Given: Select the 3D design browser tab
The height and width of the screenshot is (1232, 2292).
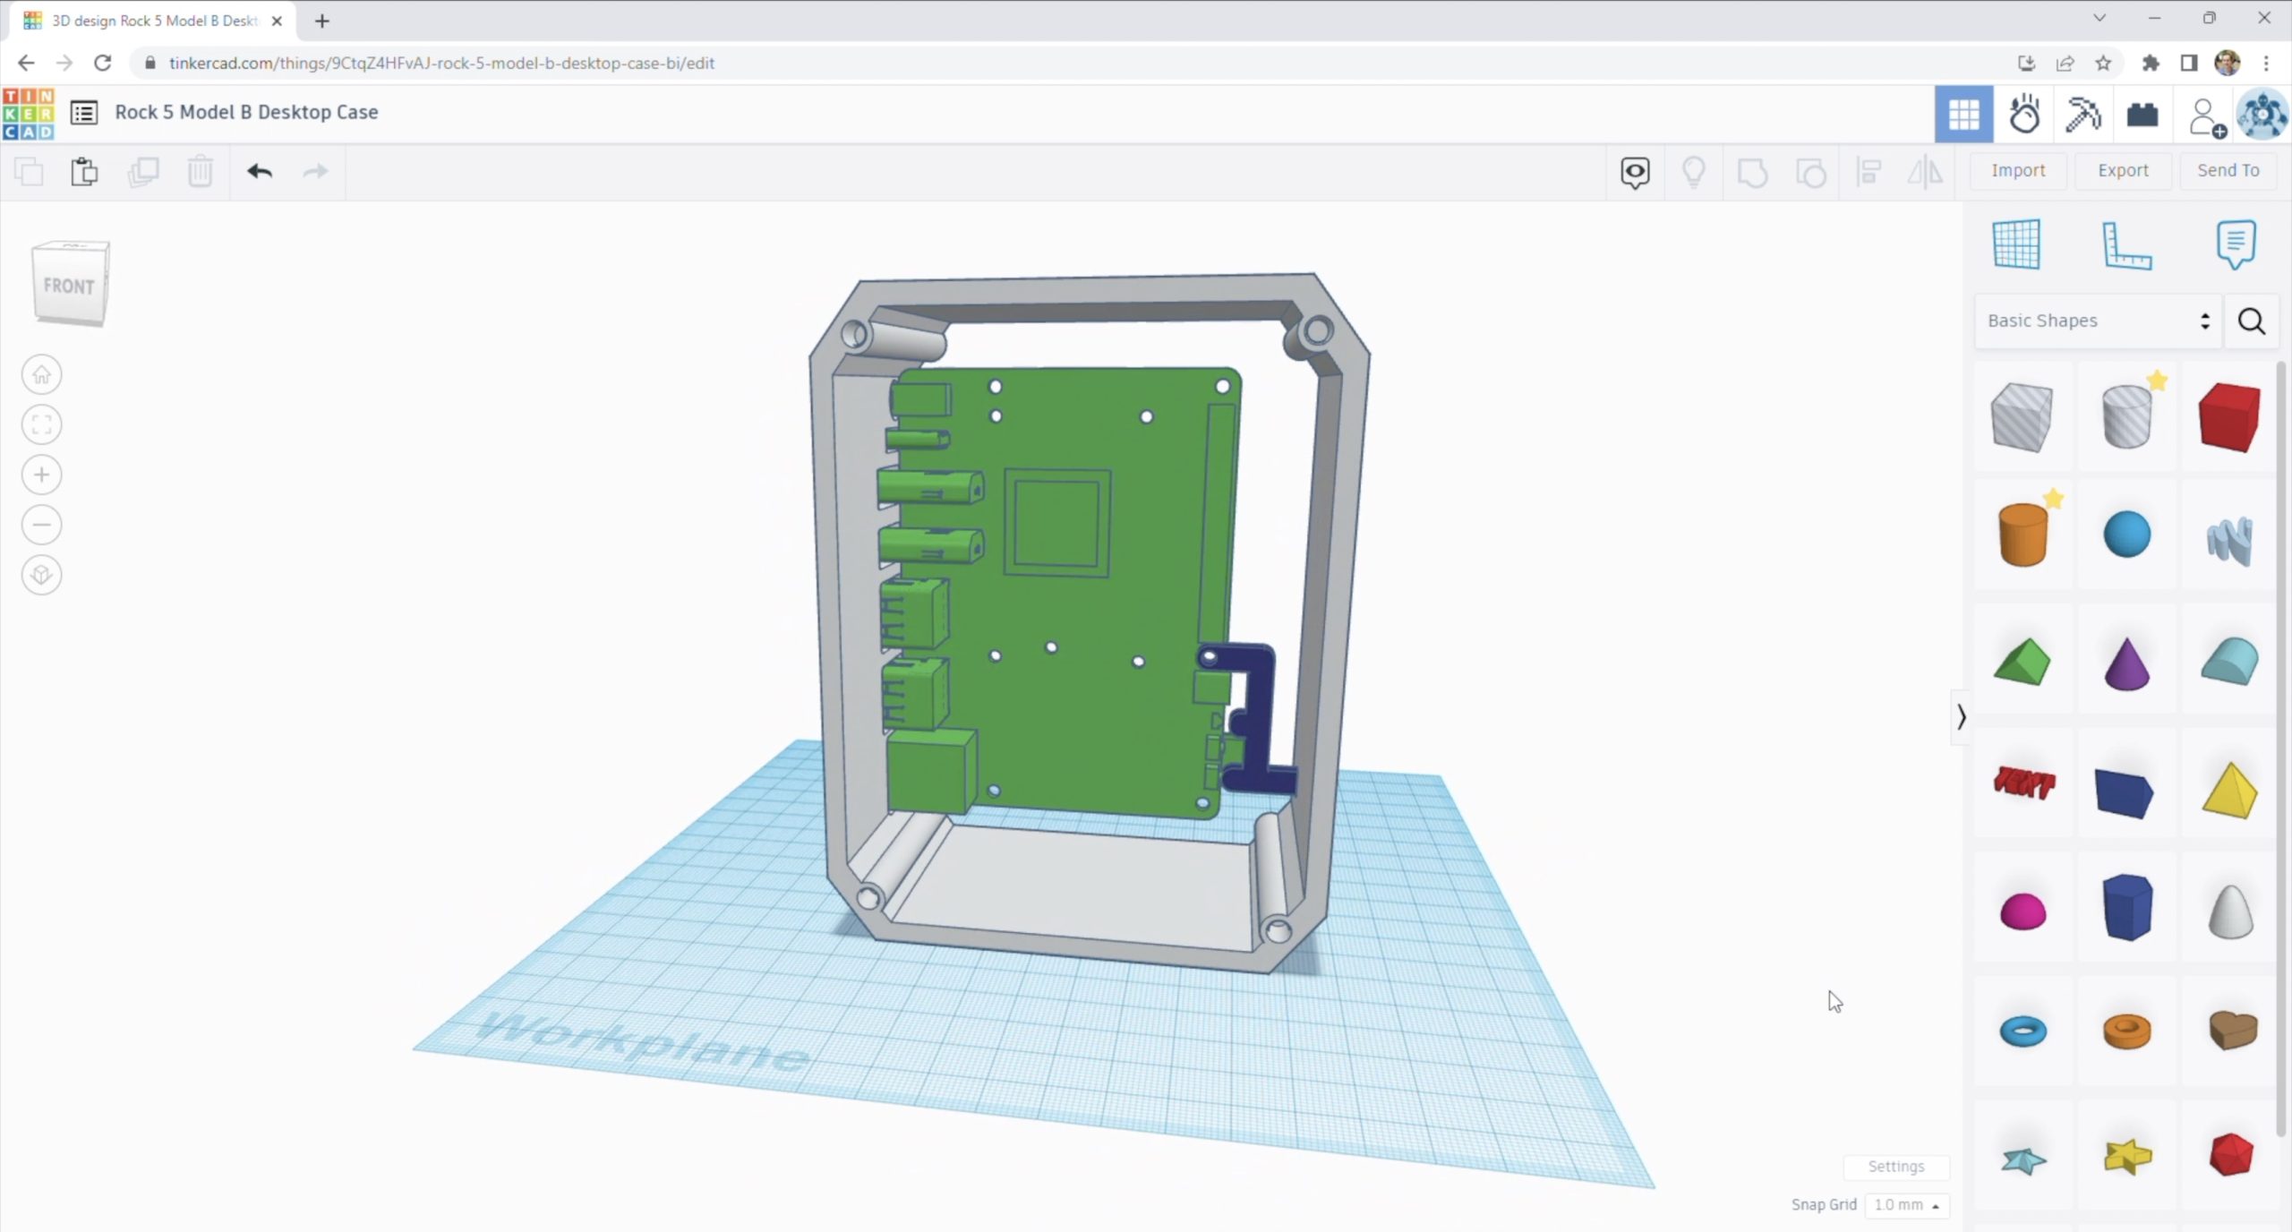Looking at the screenshot, I should point(154,20).
